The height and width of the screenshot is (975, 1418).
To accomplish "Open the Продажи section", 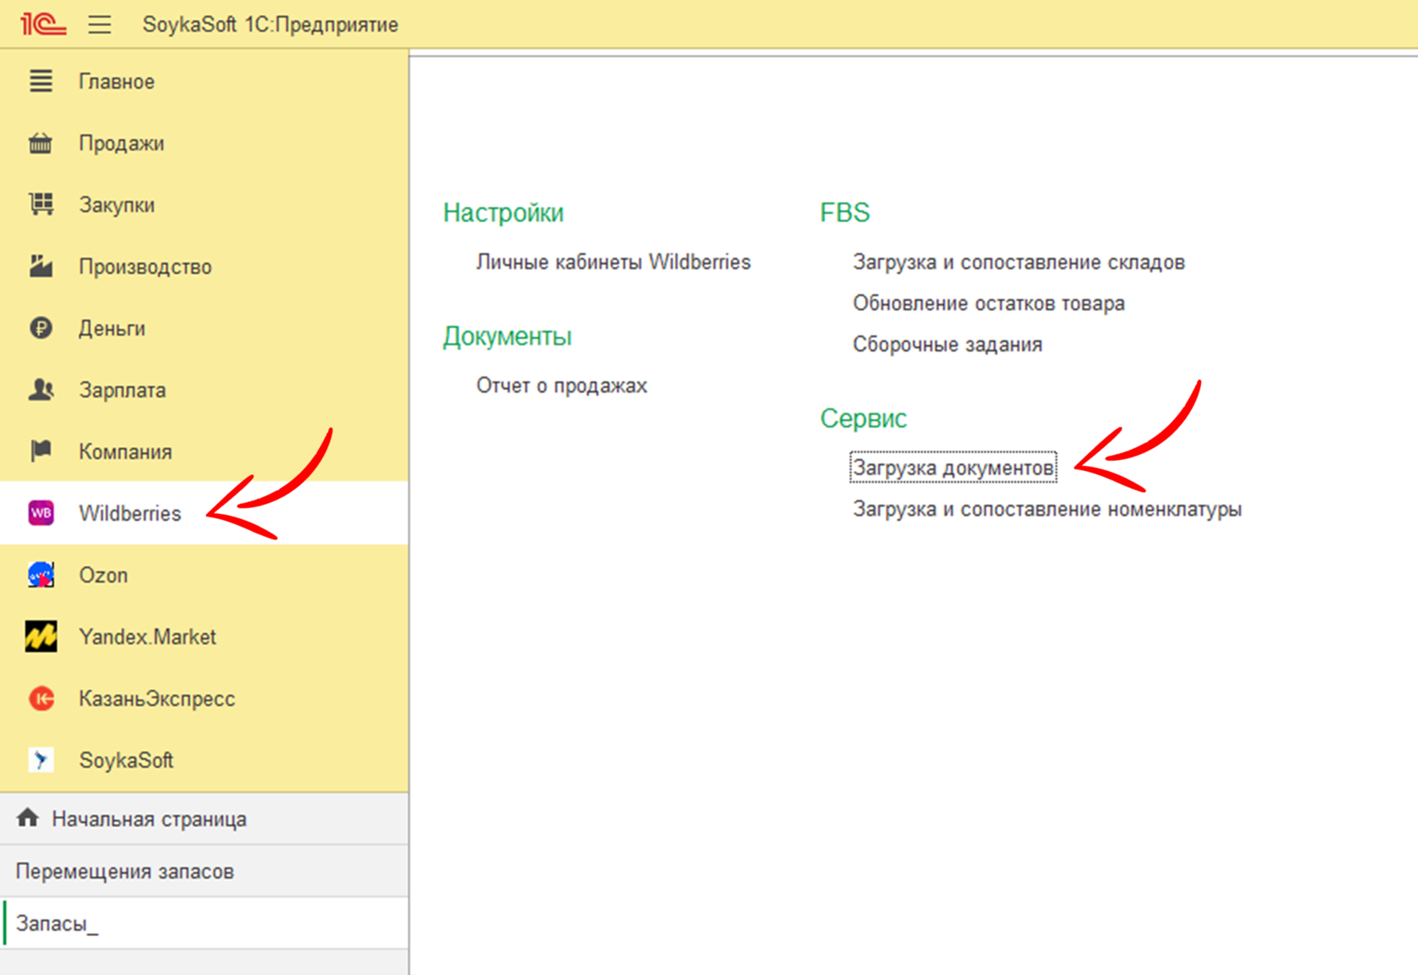I will pos(204,143).
